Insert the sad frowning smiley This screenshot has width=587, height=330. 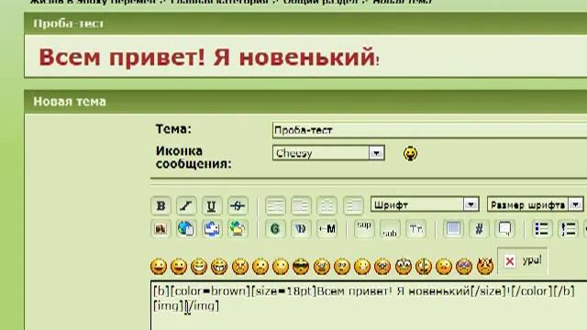click(260, 267)
